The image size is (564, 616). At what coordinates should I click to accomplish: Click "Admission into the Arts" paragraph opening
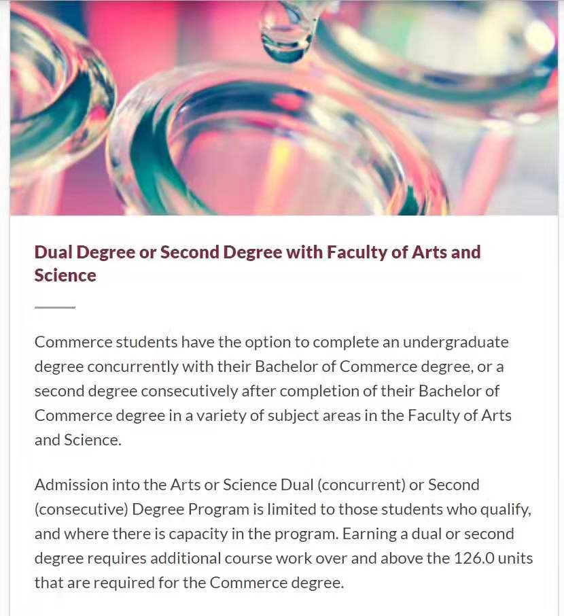tap(109, 485)
